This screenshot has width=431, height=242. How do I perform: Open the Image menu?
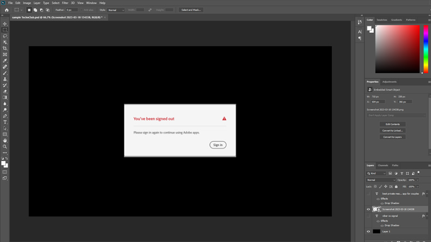tap(26, 3)
